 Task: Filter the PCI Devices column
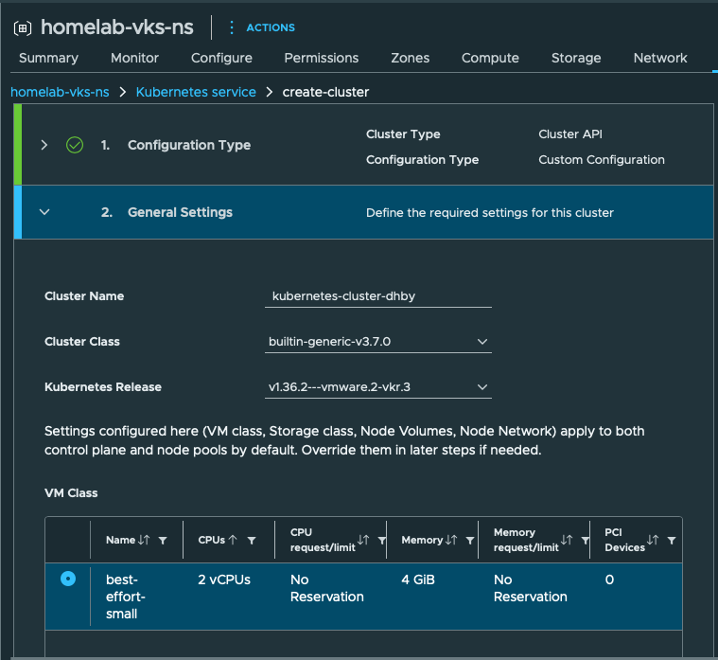(672, 541)
